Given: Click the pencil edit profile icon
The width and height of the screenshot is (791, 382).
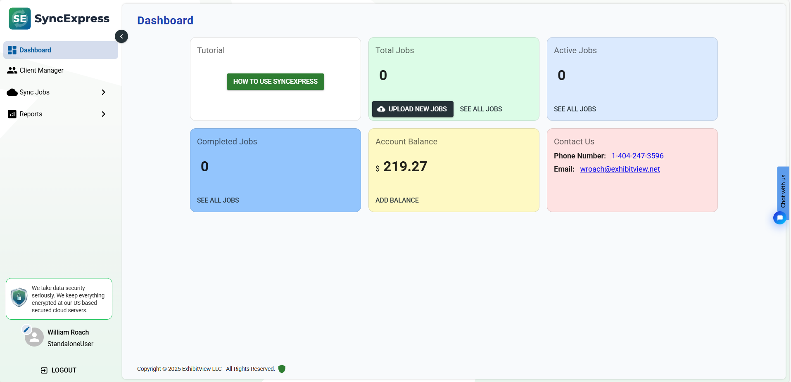Looking at the screenshot, I should pos(26,329).
